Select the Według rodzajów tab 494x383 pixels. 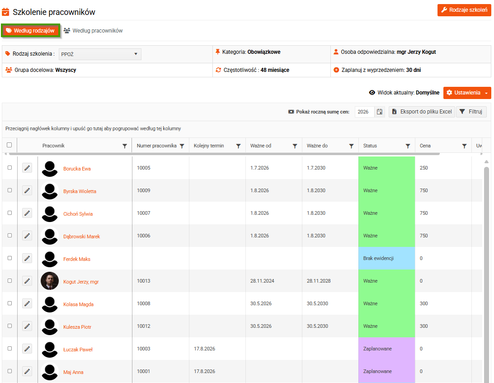click(31, 31)
